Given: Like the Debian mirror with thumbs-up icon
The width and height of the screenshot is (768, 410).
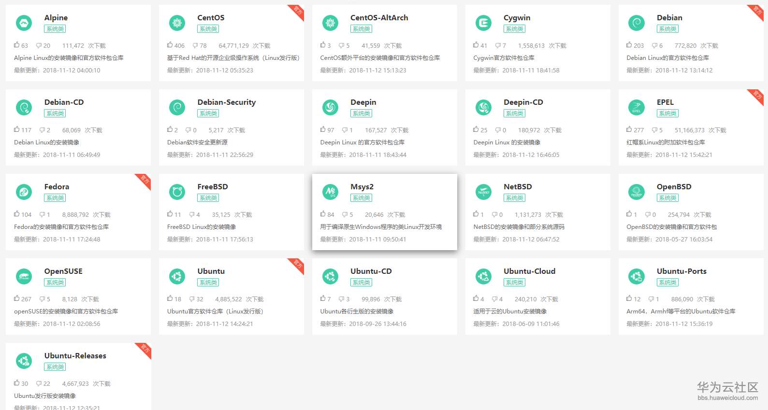Looking at the screenshot, I should (629, 45).
